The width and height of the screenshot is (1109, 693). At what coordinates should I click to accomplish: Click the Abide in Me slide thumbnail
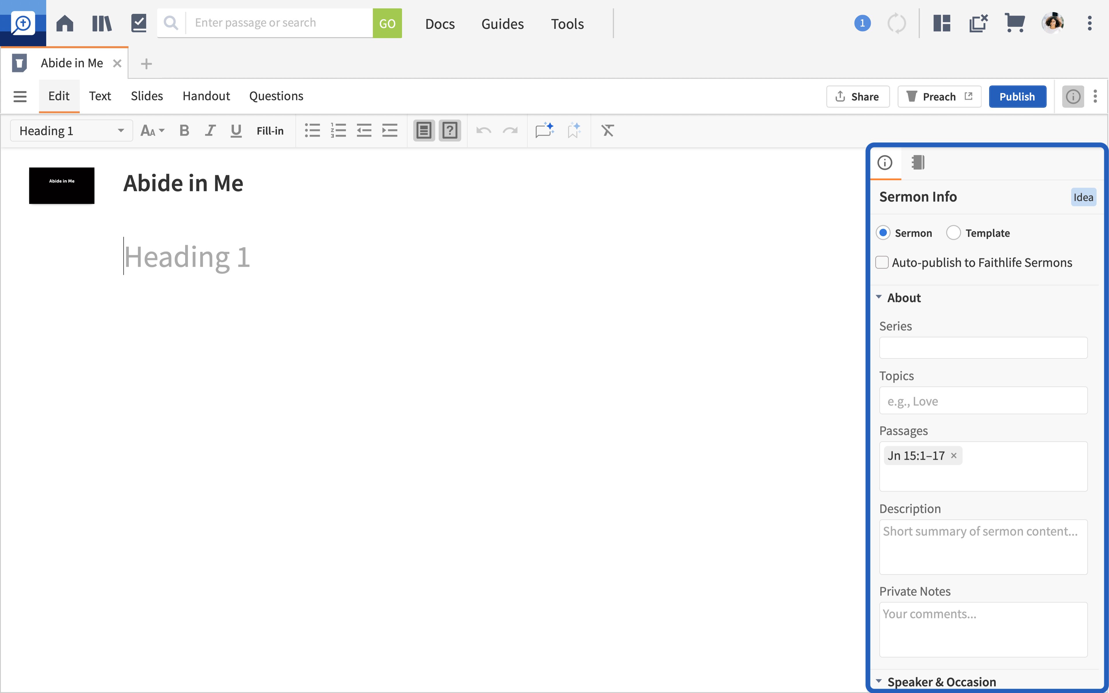62,185
